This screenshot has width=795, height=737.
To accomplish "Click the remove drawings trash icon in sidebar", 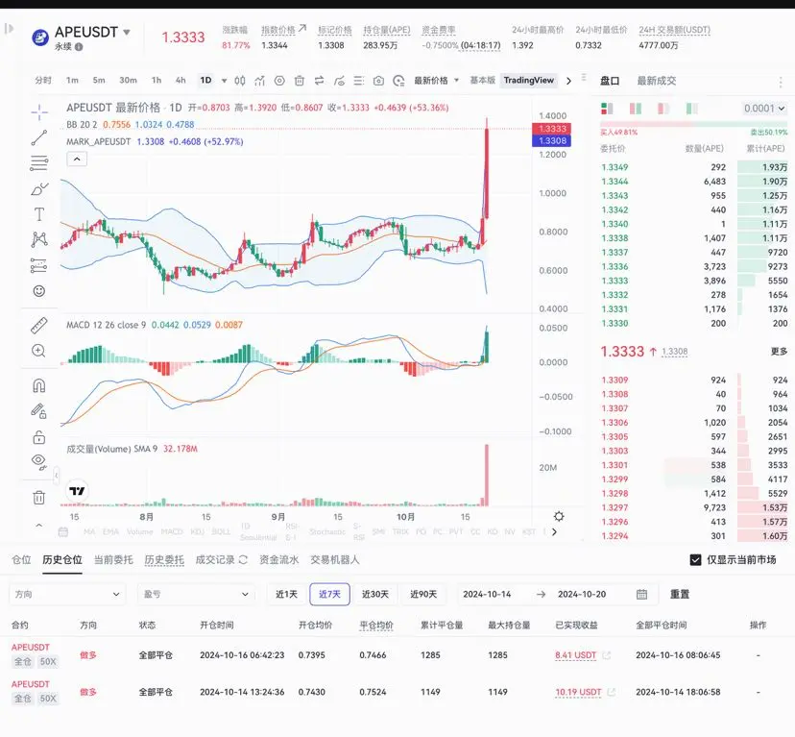I will (x=39, y=498).
